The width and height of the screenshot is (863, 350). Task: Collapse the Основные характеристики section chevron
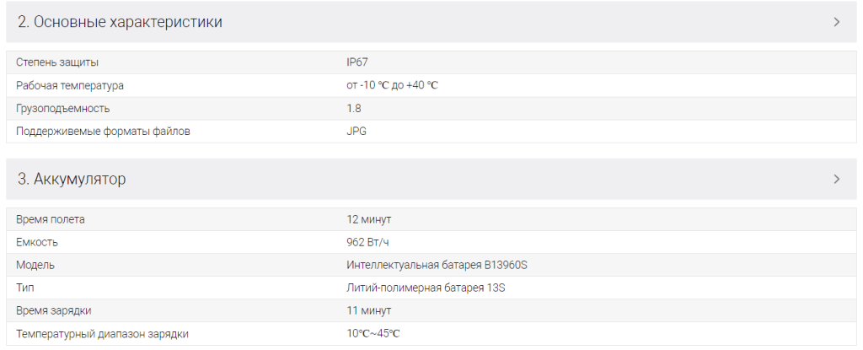coord(836,22)
